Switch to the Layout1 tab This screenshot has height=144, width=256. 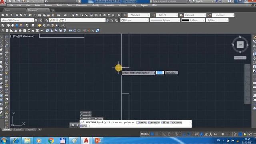18,130
